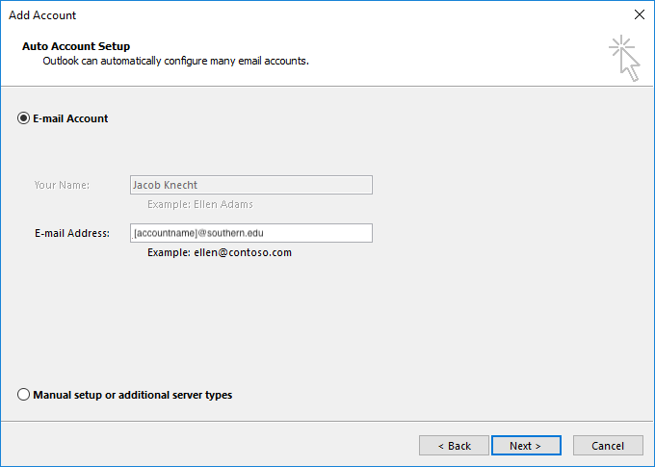Click the ellen@contoso.com example hint
Screen dimensions: 655x467
pos(219,252)
